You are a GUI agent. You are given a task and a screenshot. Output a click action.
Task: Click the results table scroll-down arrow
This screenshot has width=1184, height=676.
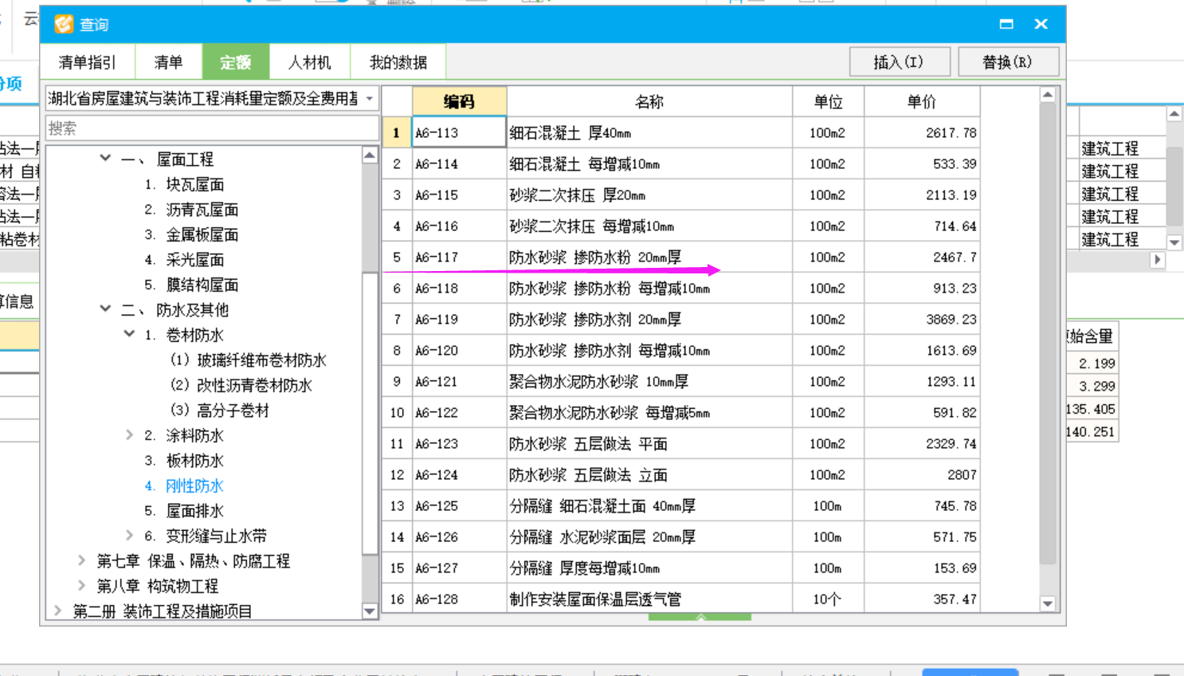1048,604
